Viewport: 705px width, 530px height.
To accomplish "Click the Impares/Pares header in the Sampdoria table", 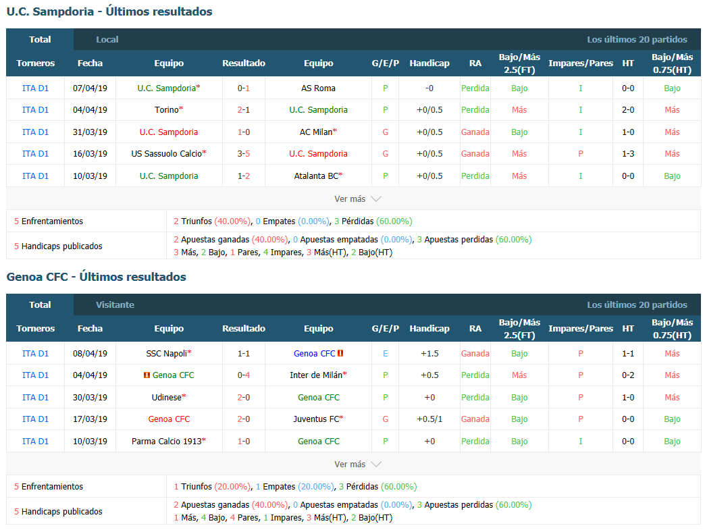I will 581,63.
